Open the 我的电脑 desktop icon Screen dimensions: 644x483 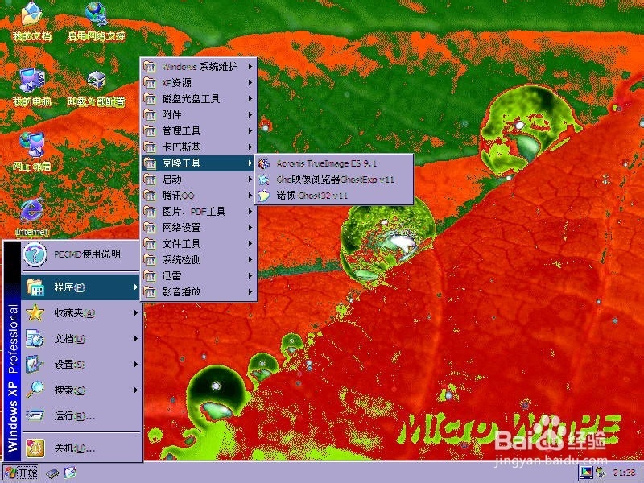coord(32,87)
